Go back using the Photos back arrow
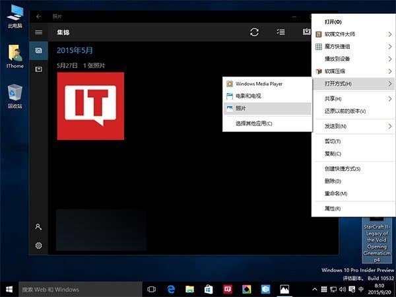Image resolution: width=396 pixels, height=297 pixels. pos(39,15)
